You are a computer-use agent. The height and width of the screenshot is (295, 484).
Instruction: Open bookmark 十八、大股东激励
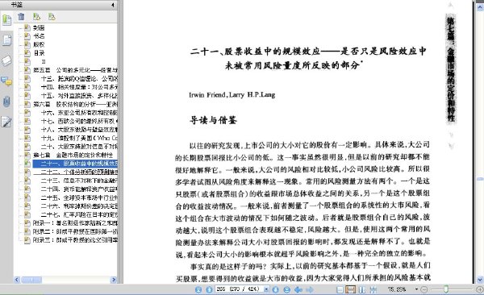[x=79, y=130]
